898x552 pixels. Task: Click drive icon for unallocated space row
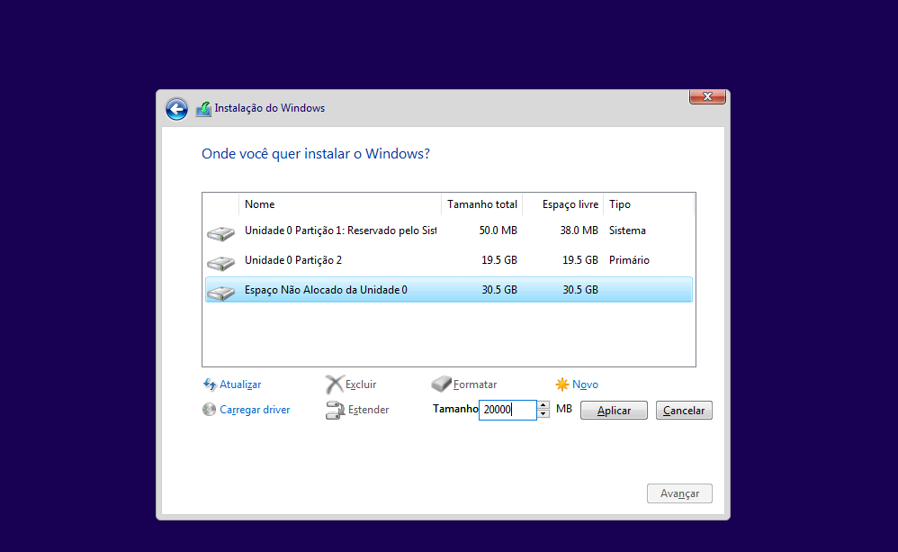tap(220, 293)
